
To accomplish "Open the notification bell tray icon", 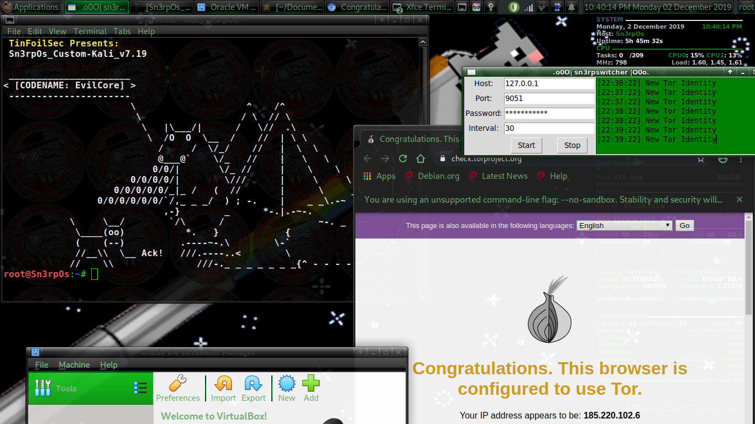I will tap(572, 7).
